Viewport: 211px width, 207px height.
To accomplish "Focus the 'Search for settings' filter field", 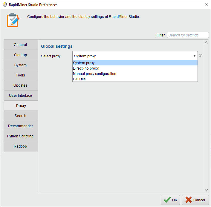I will (188, 35).
